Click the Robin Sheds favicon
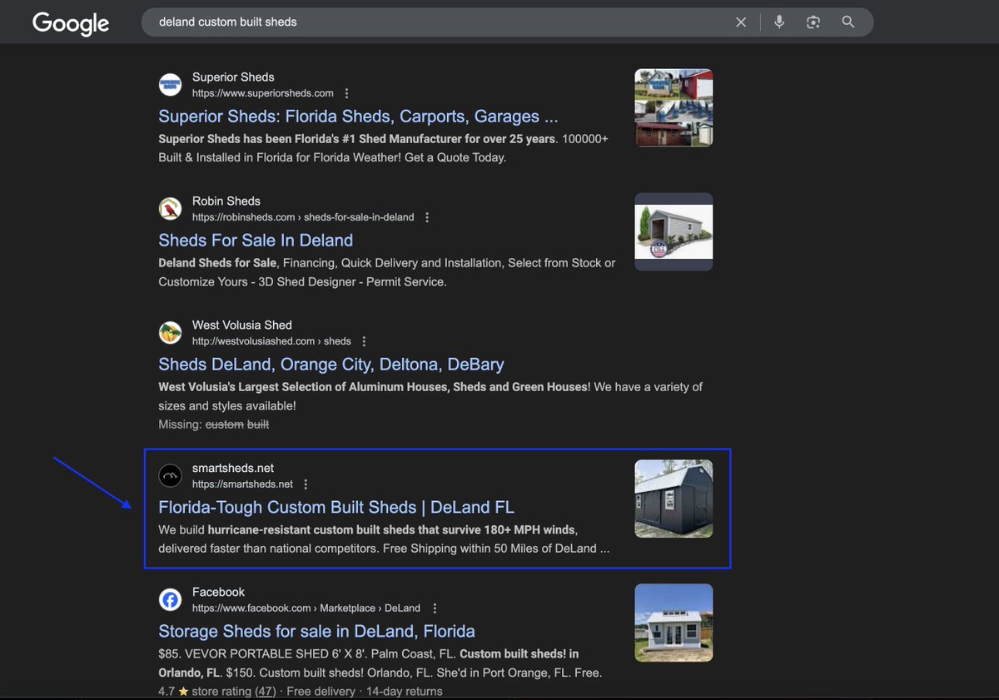999x700 pixels. (x=170, y=208)
